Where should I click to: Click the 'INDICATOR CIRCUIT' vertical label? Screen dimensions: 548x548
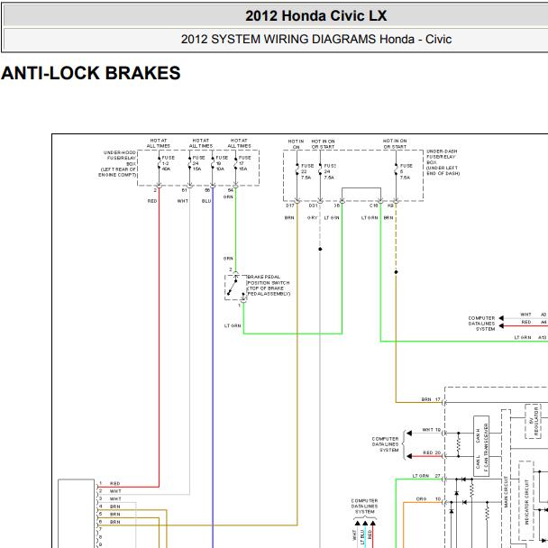pyautogui.click(x=526, y=501)
